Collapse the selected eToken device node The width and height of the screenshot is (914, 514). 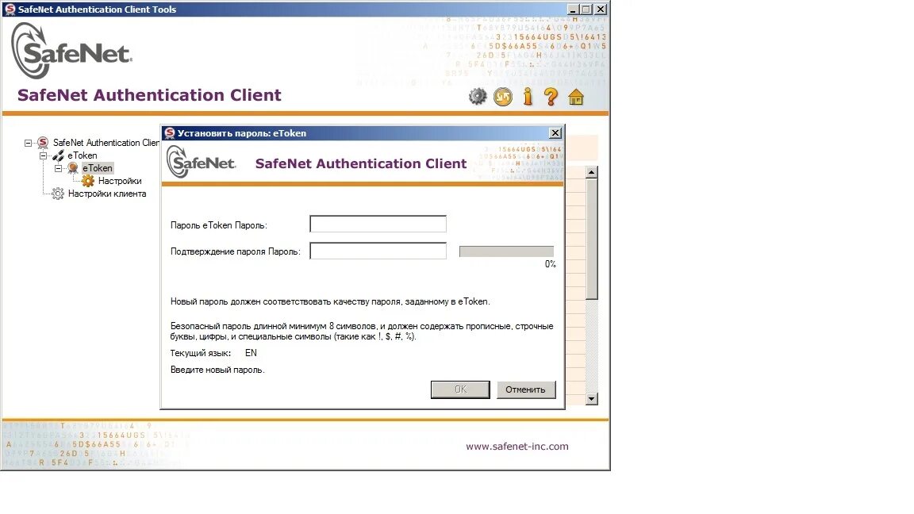[x=58, y=168]
